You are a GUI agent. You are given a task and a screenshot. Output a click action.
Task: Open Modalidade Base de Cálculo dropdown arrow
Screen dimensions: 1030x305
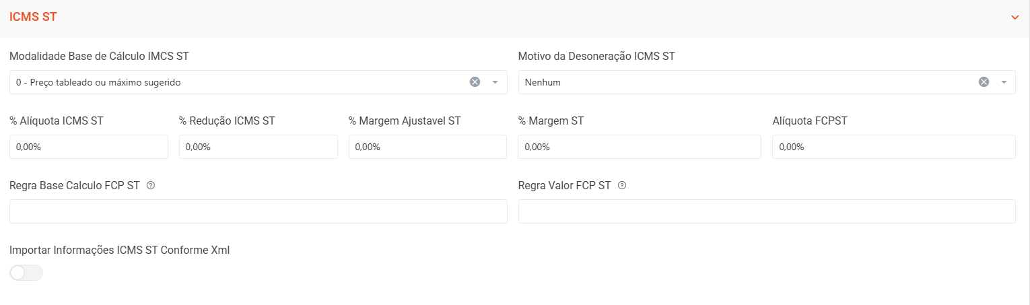495,82
